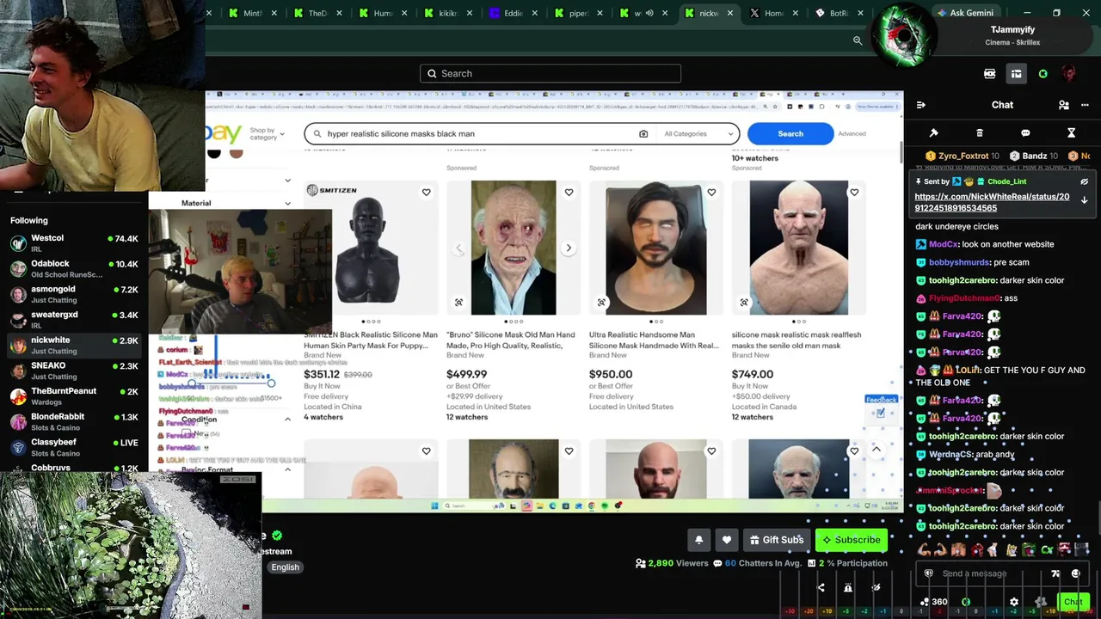Switch to the TheD browser tab
Image resolution: width=1101 pixels, height=619 pixels.
[317, 13]
